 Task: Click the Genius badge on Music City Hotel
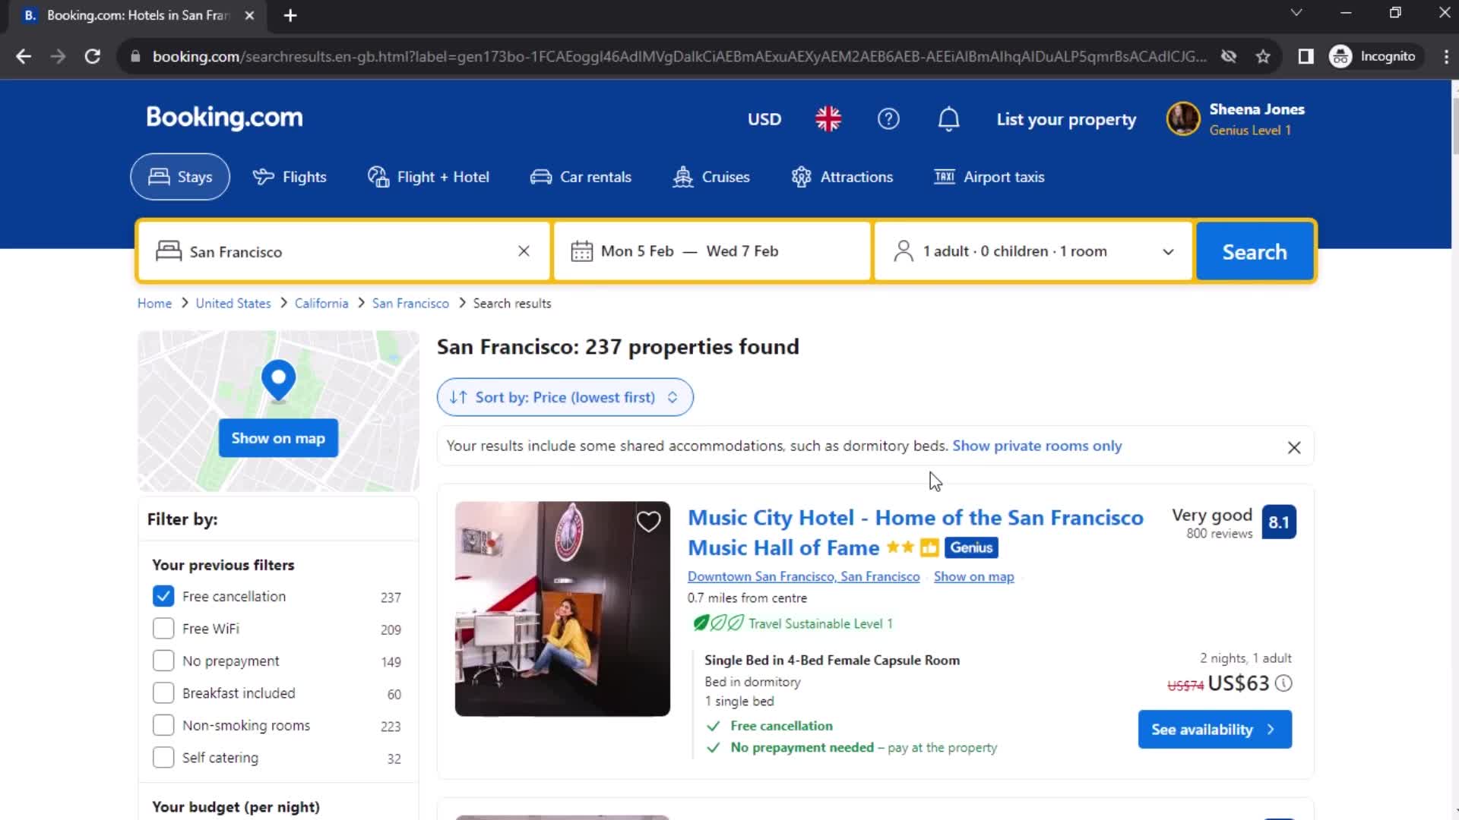pyautogui.click(x=971, y=547)
